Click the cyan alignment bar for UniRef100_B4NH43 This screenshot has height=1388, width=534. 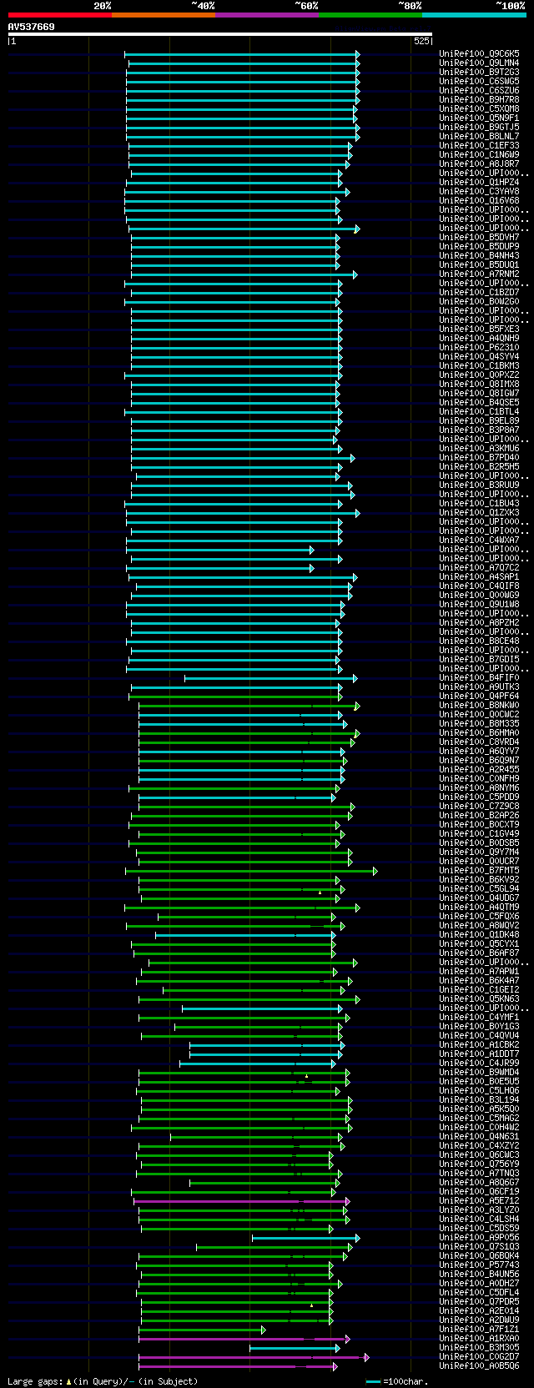235,256
